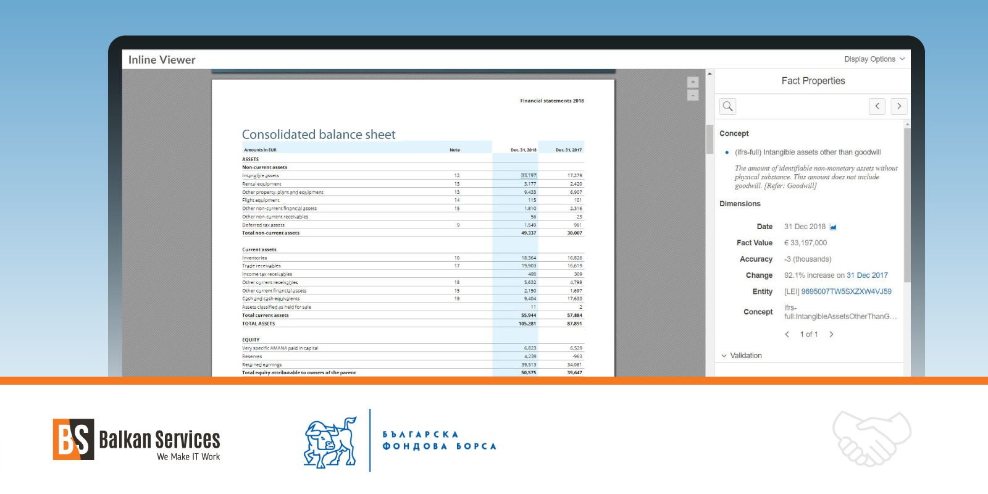Open the Display Options dropdown
The width and height of the screenshot is (988, 494).
(874, 59)
